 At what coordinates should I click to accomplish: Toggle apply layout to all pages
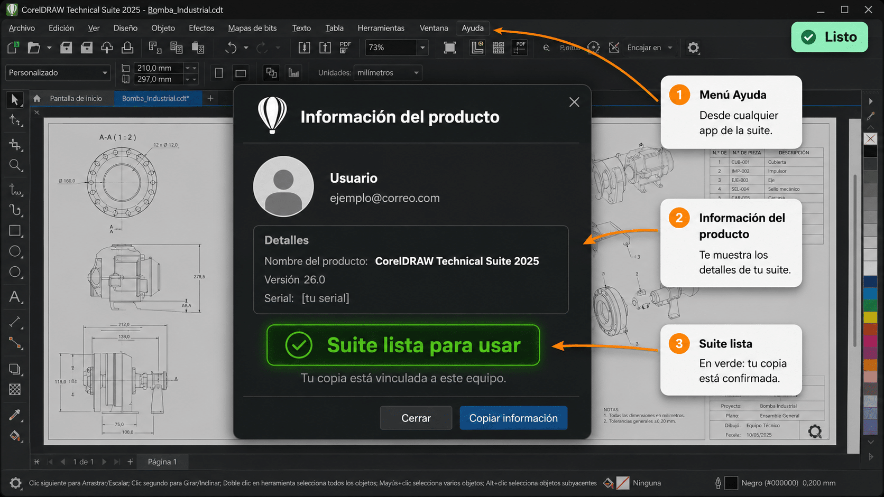pos(272,73)
